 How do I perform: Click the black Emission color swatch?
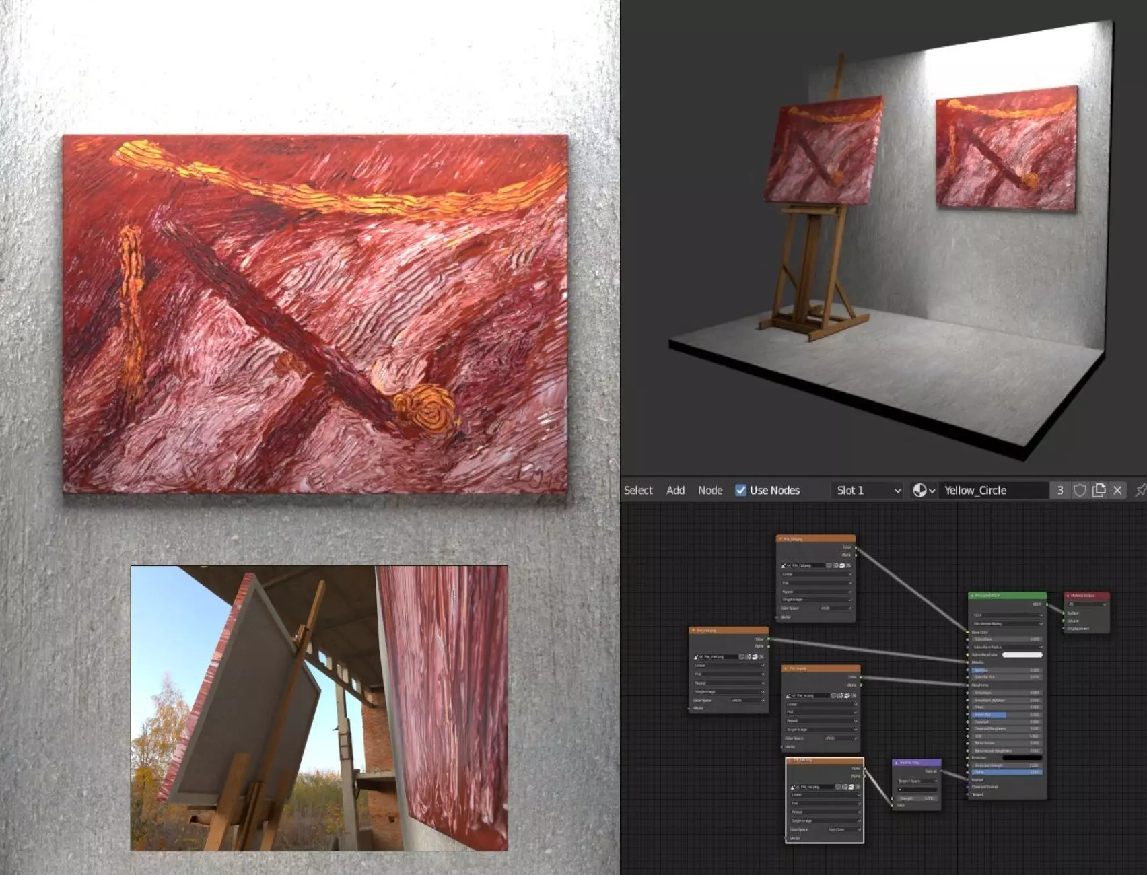pos(1022,758)
